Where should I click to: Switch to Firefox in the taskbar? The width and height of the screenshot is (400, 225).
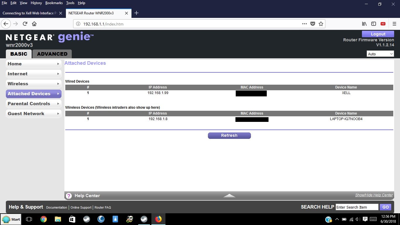click(158, 219)
